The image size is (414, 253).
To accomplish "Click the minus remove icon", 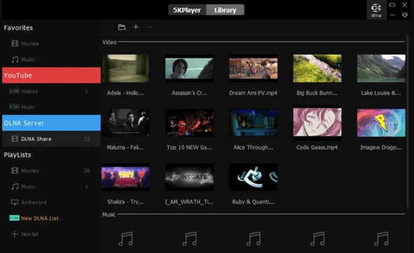I will coord(150,27).
